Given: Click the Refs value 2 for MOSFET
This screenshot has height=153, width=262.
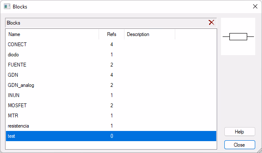Looking at the screenshot, I should pos(112,106).
